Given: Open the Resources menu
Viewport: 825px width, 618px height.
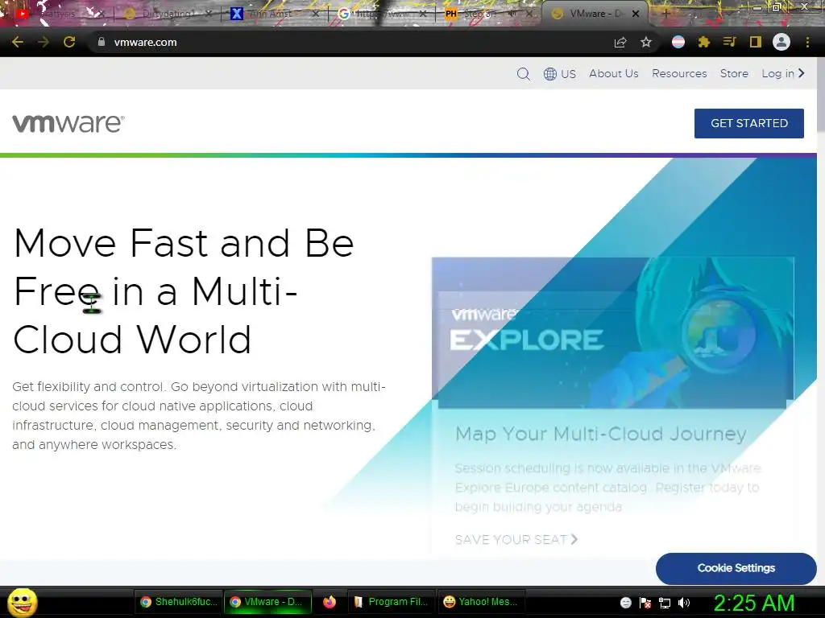Looking at the screenshot, I should (x=679, y=73).
